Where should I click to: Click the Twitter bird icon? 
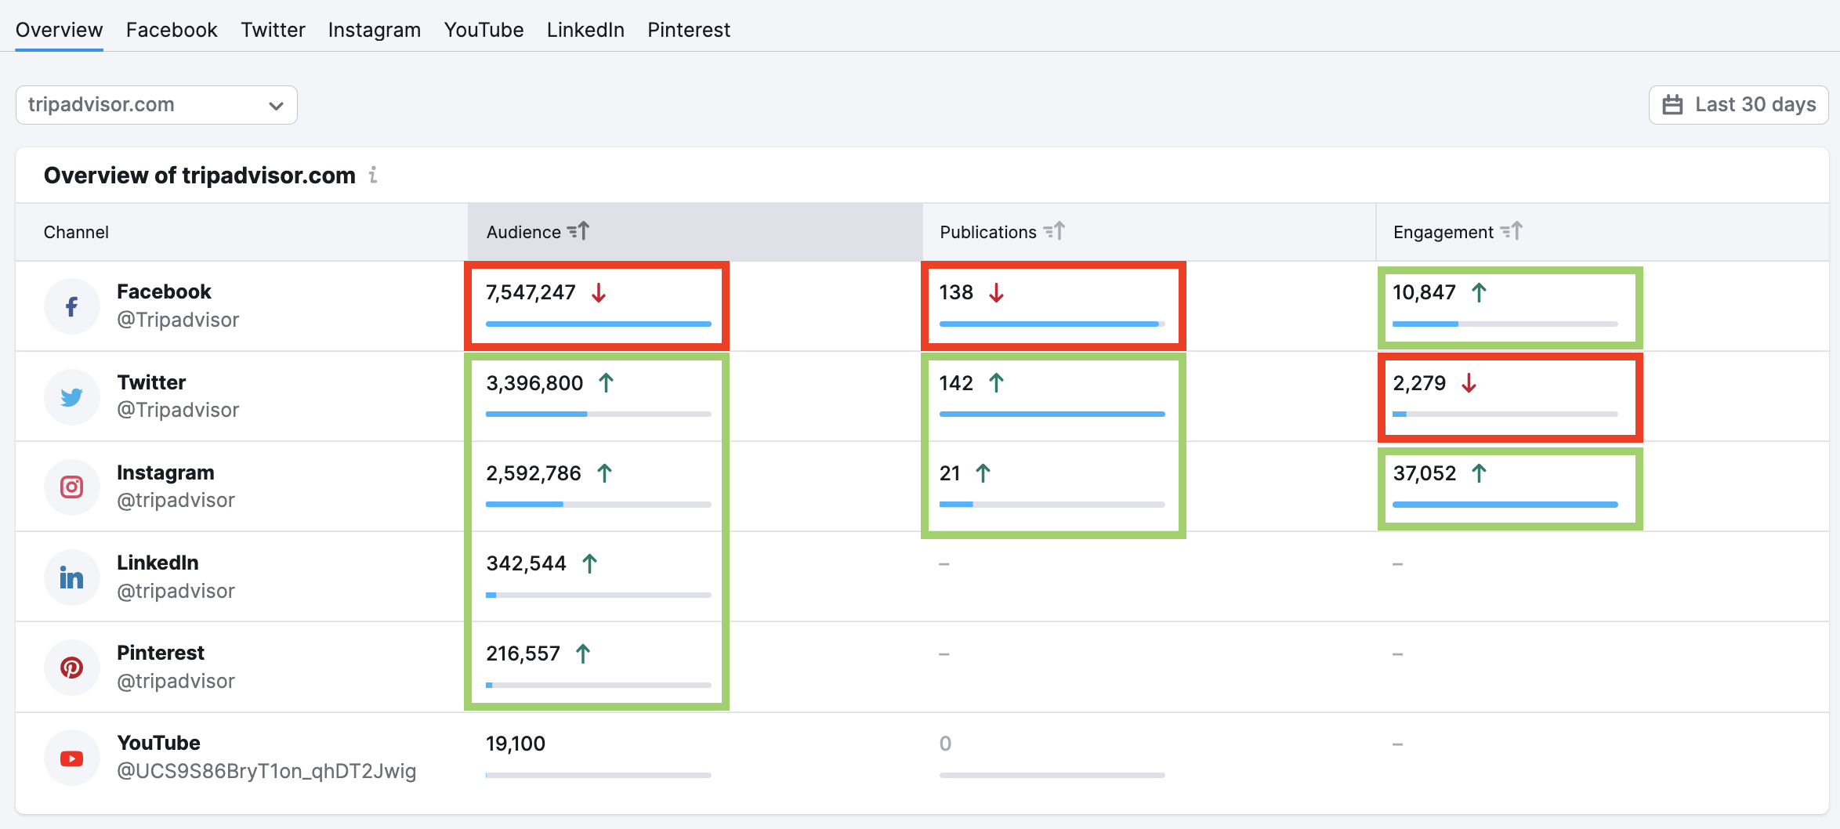point(71,397)
